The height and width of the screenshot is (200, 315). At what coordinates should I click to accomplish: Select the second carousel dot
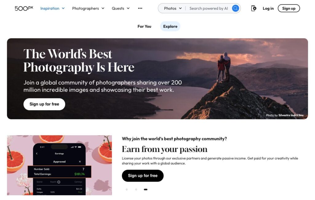tap(136, 189)
